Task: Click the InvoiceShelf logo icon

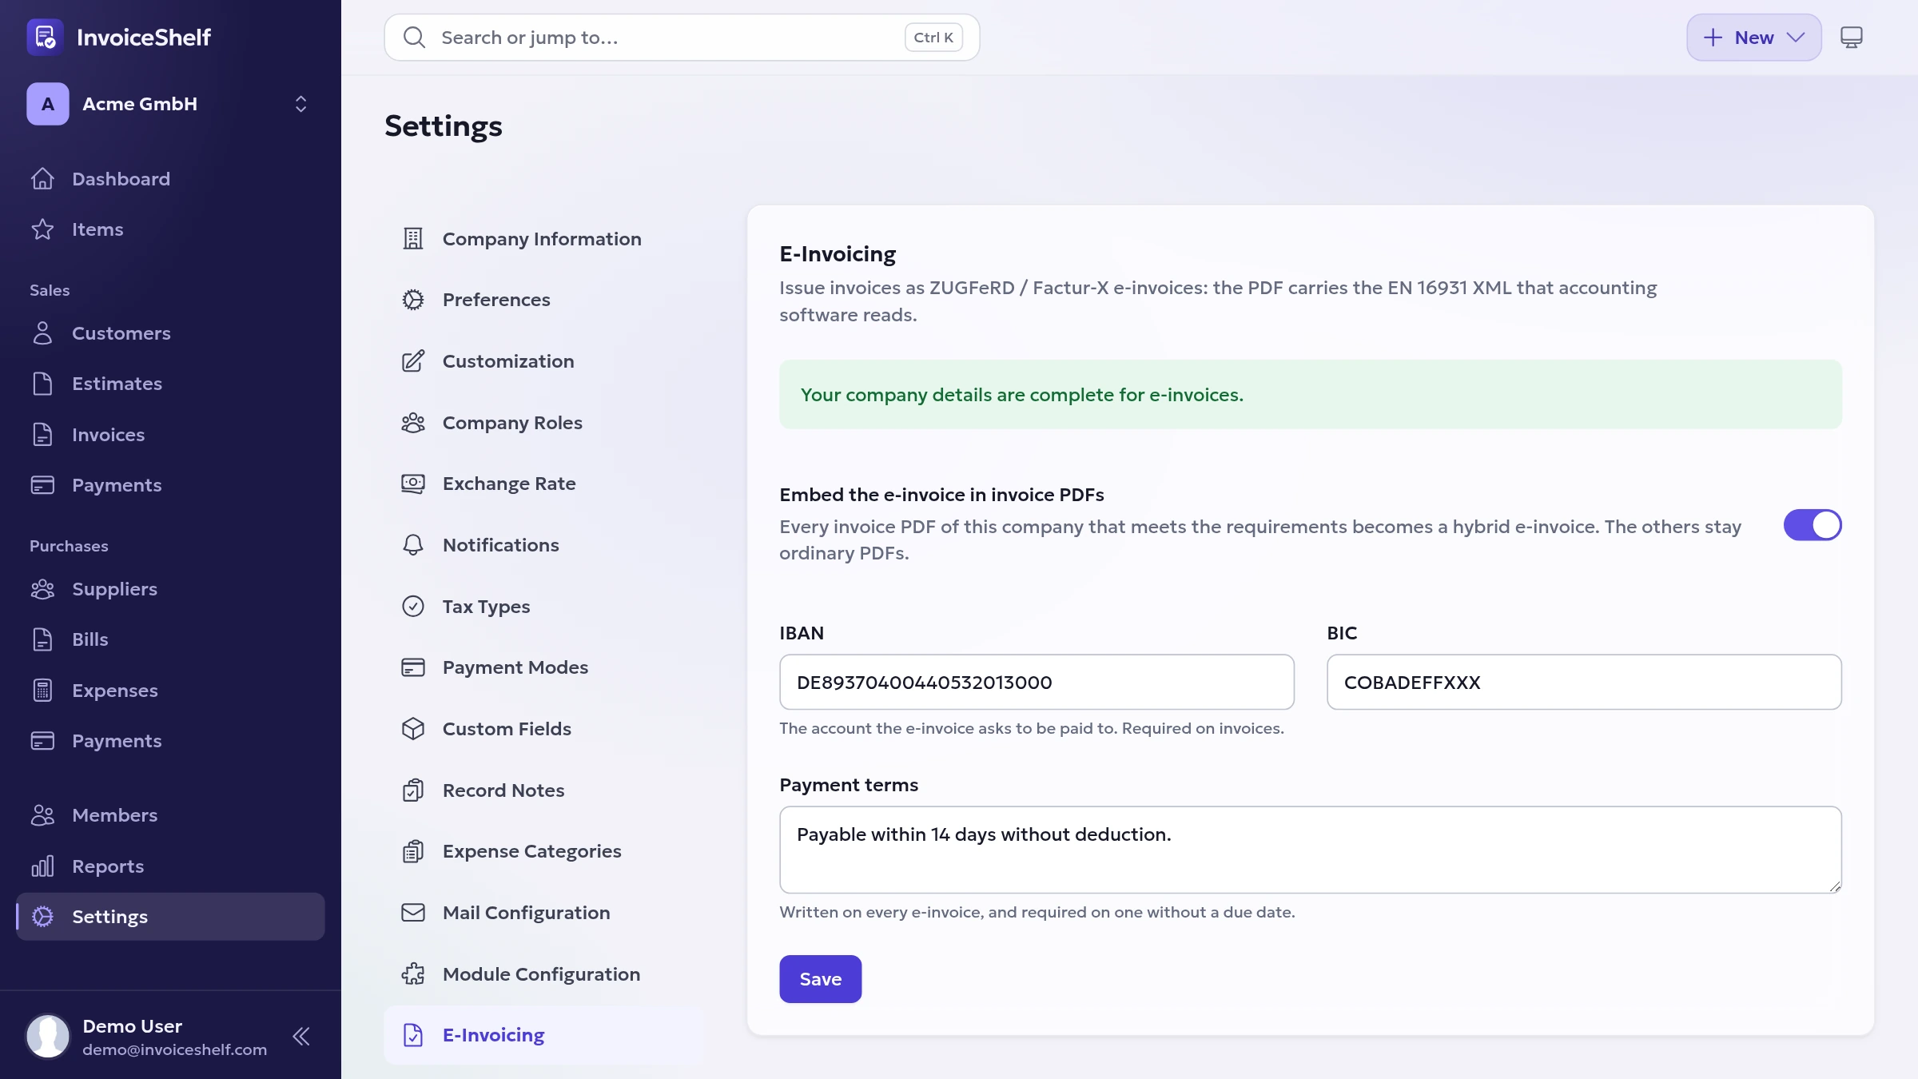Action: tap(45, 38)
